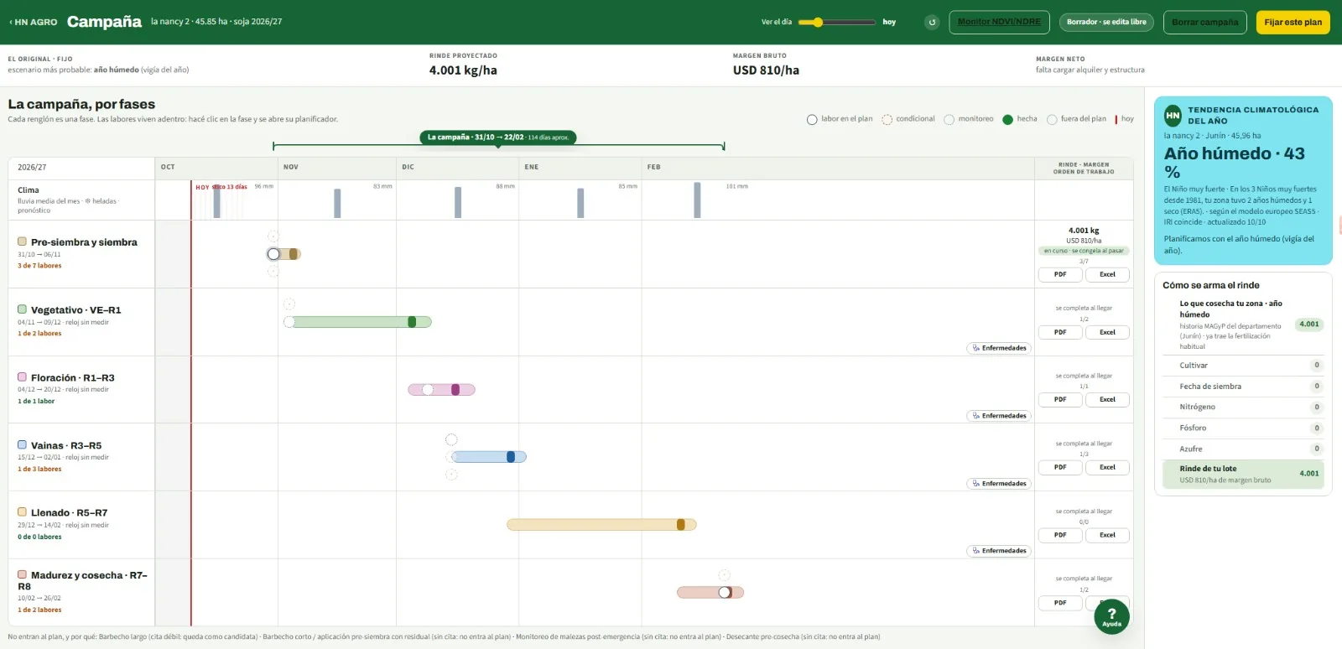Image resolution: width=1342 pixels, height=649 pixels.
Task: Click the white labor circle on the Pre-siembra bar
Action: coord(273,254)
